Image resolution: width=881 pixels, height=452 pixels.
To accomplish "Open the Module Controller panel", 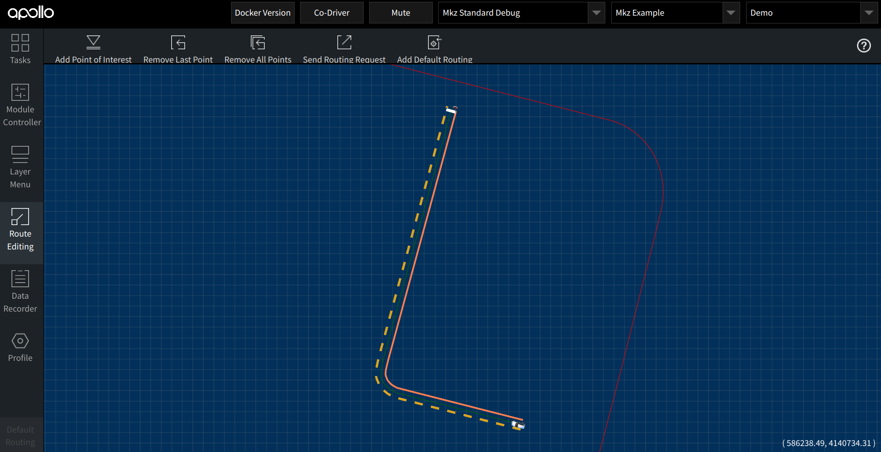I will pyautogui.click(x=20, y=105).
